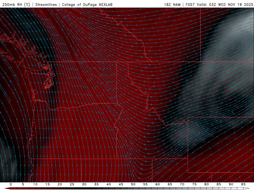Click the "5" color scale label
Image resolution: width=254 pixels, height=190 pixels.
click(23, 184)
